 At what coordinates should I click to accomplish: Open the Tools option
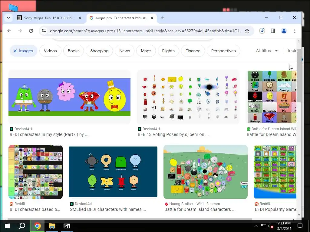pos(292,51)
